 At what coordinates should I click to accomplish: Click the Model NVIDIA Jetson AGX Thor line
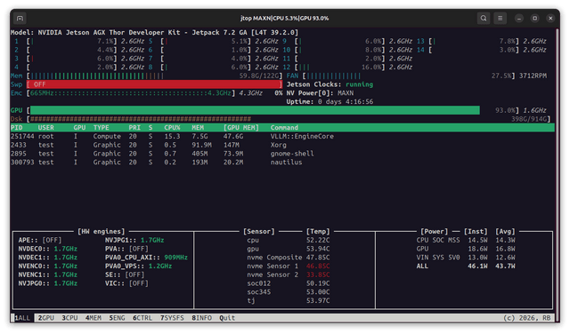pos(154,33)
